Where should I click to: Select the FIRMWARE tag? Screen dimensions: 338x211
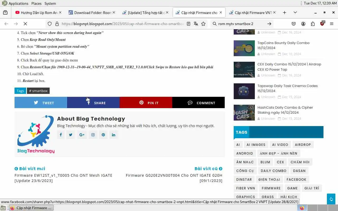click(x=271, y=188)
